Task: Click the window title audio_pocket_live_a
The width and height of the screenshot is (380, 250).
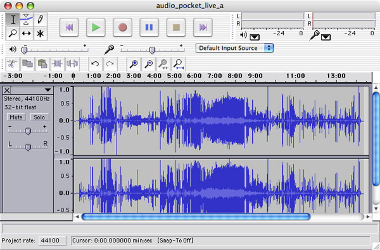Action: tap(190, 6)
